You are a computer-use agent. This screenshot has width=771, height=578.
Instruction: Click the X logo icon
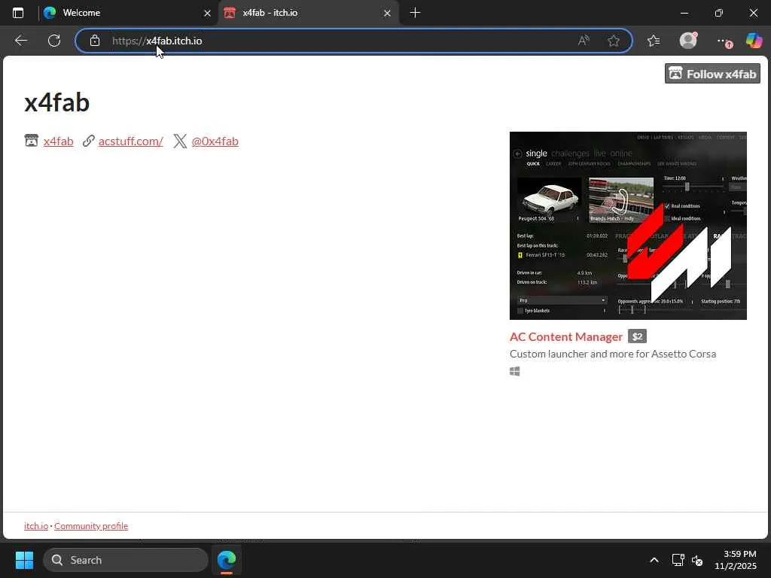[x=180, y=141]
